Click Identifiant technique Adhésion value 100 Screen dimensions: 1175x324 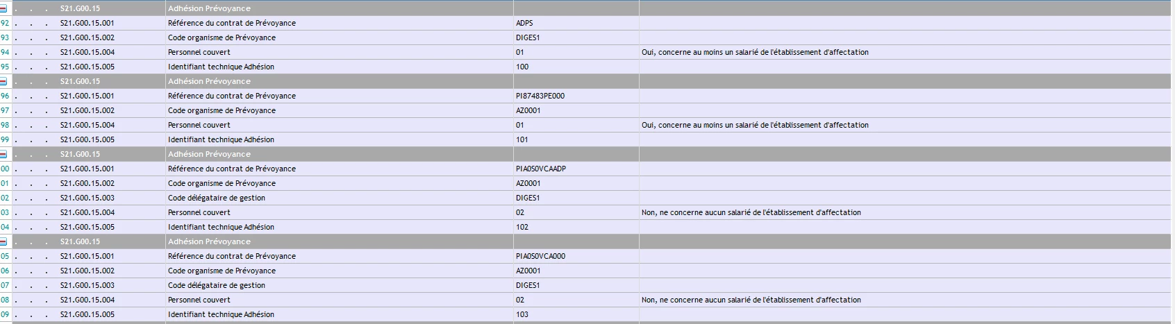pyautogui.click(x=522, y=67)
